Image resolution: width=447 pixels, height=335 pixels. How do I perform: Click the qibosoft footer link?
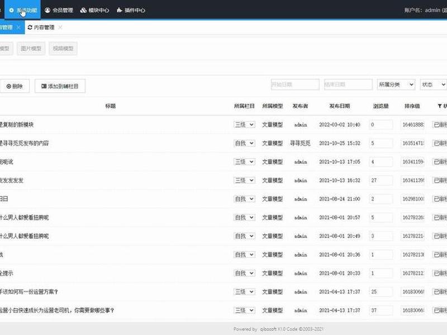(268, 329)
